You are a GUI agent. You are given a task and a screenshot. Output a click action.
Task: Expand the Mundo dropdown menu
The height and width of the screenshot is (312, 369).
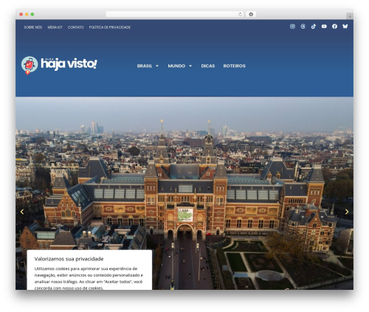pyautogui.click(x=179, y=66)
